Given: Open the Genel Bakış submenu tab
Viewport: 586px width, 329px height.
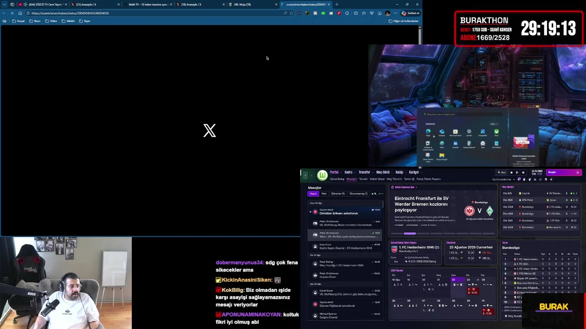Looking at the screenshot, I should pos(337,179).
